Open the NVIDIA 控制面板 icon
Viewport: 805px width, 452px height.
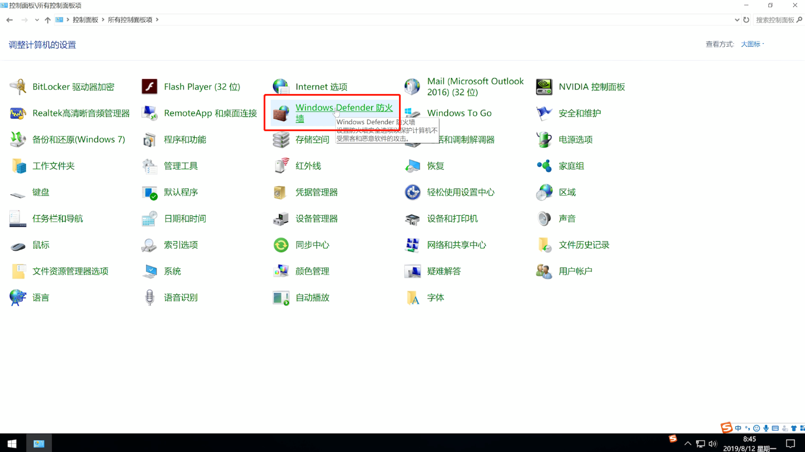point(544,87)
